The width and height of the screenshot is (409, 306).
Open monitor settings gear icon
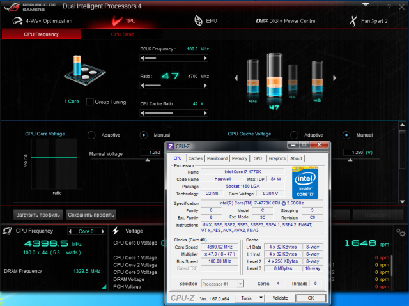(401, 233)
